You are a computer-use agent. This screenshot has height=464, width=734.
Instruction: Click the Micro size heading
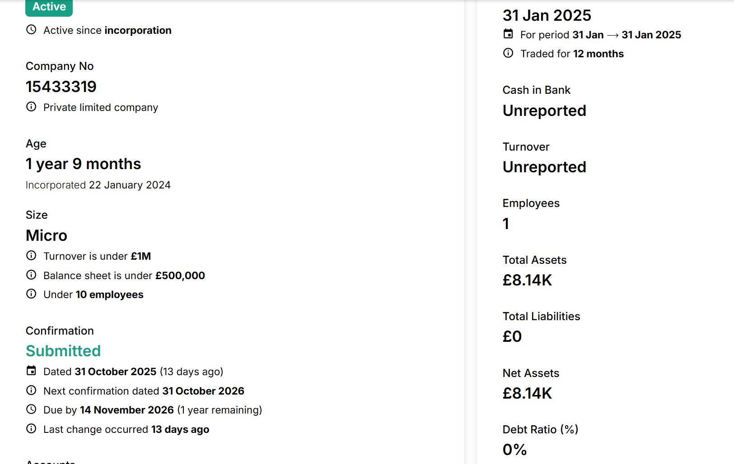[x=47, y=235]
